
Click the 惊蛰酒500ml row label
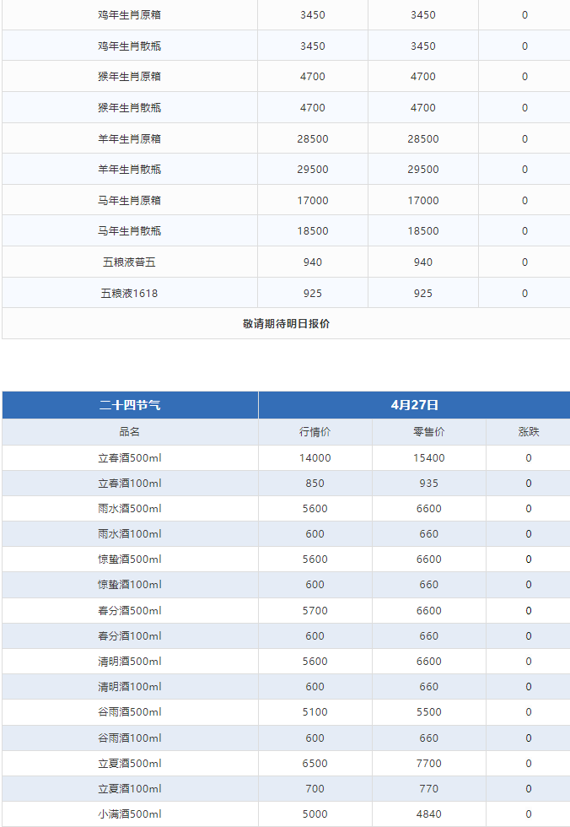[x=130, y=559]
